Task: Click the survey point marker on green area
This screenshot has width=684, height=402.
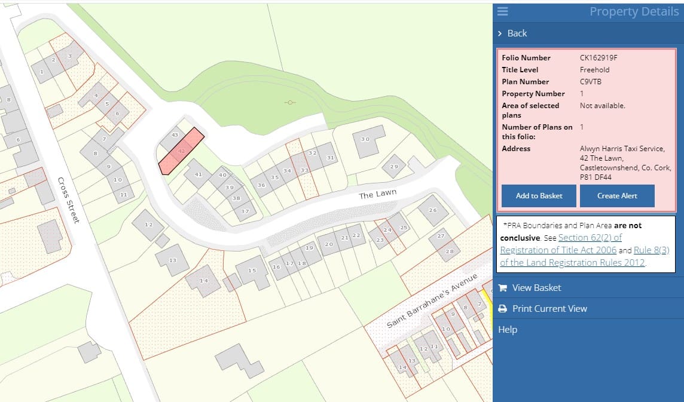Action: [290, 103]
